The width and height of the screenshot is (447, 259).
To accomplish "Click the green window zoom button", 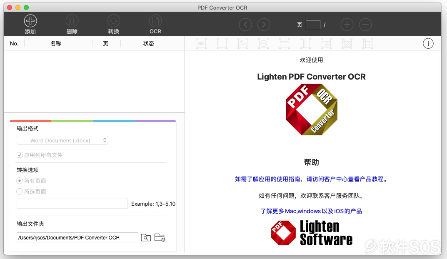I will pos(26,7).
